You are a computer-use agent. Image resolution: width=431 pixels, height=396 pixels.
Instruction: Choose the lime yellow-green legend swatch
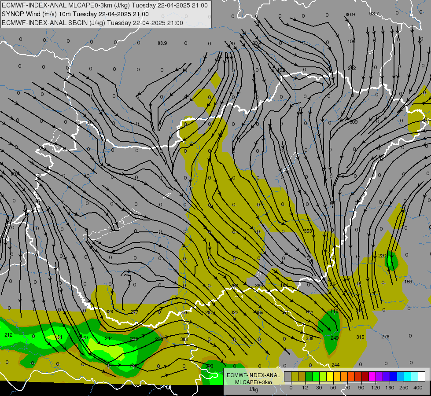[323, 376]
